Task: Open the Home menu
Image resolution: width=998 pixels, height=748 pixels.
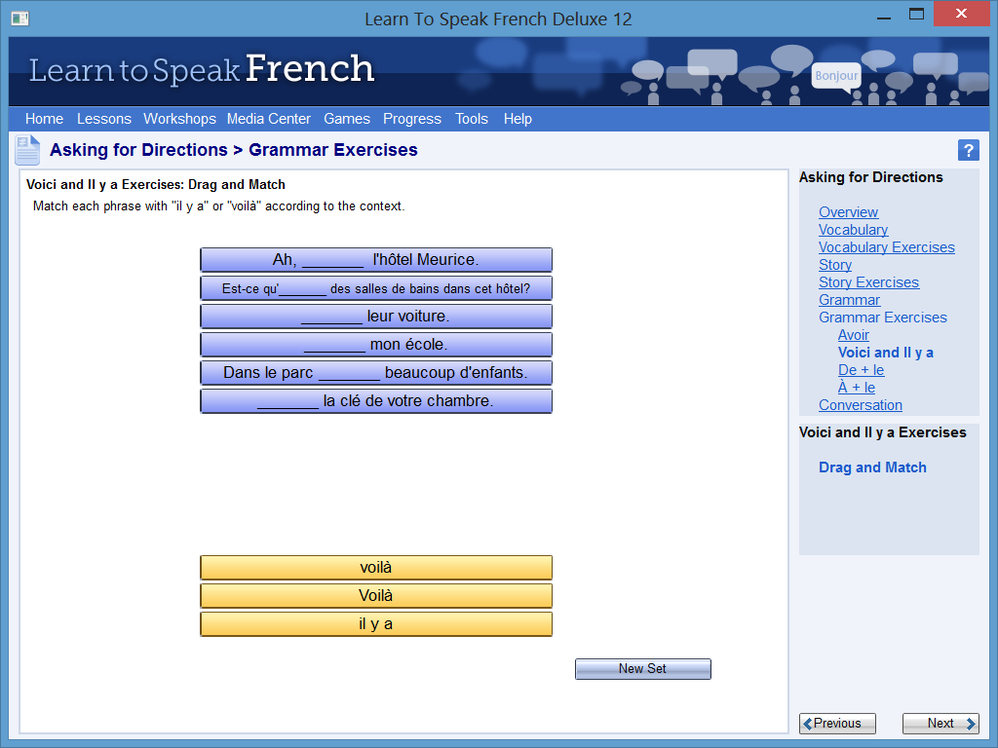Action: [x=44, y=119]
